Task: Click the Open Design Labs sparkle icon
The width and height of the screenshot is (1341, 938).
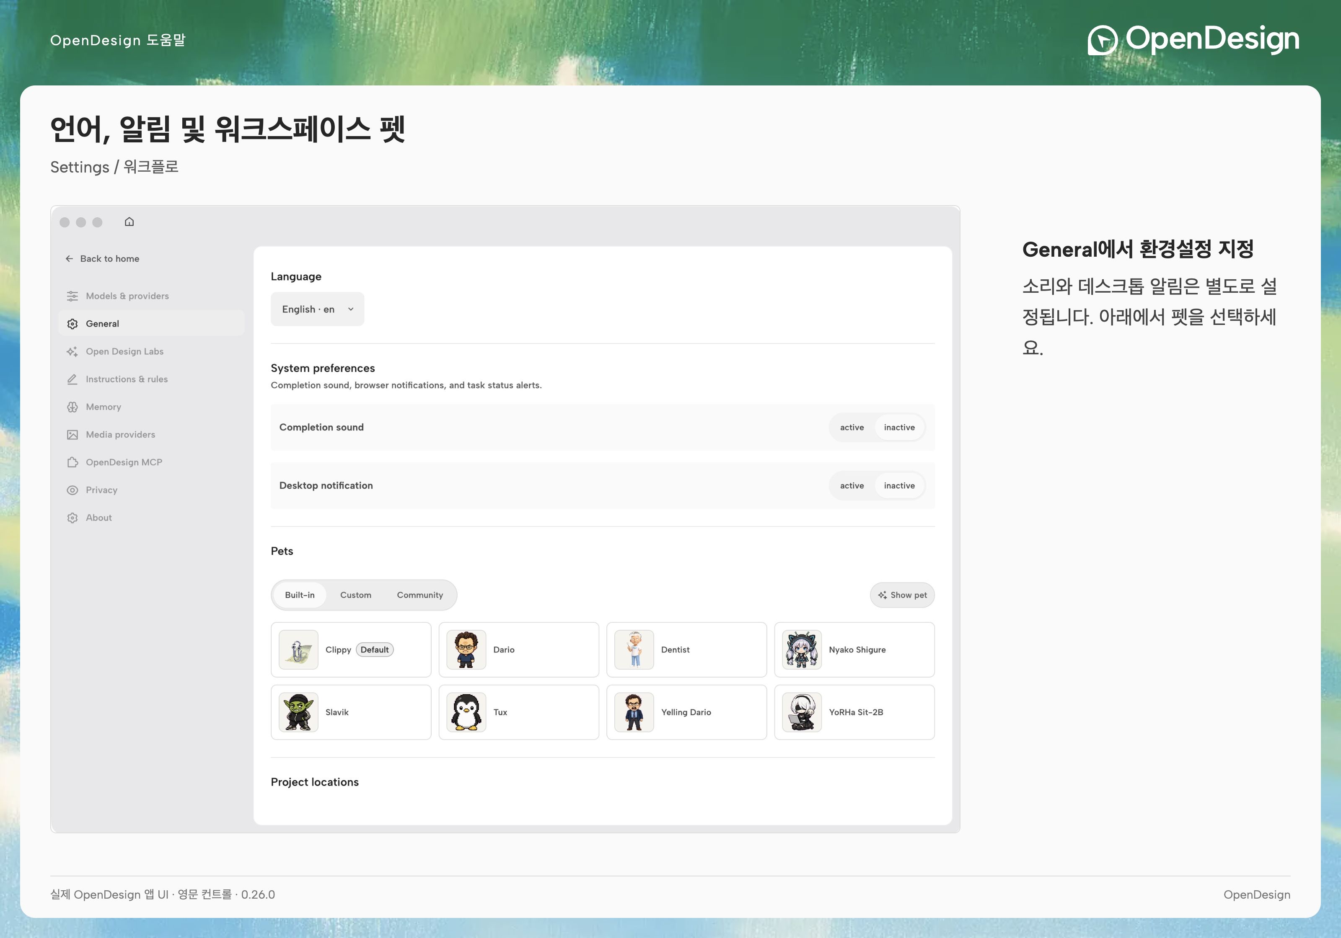Action: (72, 351)
